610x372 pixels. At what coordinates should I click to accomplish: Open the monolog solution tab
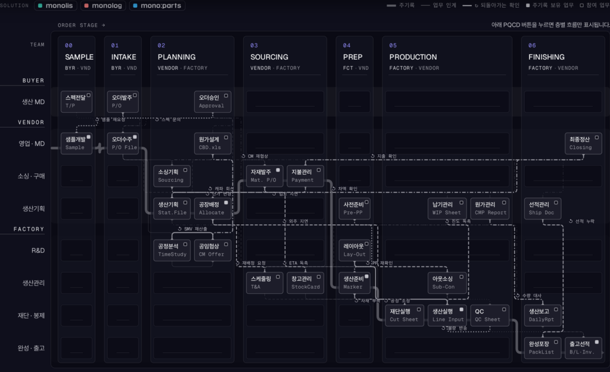103,5
